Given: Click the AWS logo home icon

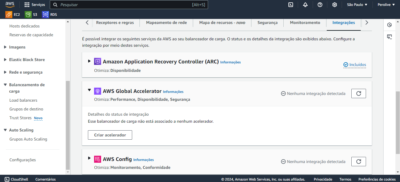Looking at the screenshot, I should [x=10, y=4].
